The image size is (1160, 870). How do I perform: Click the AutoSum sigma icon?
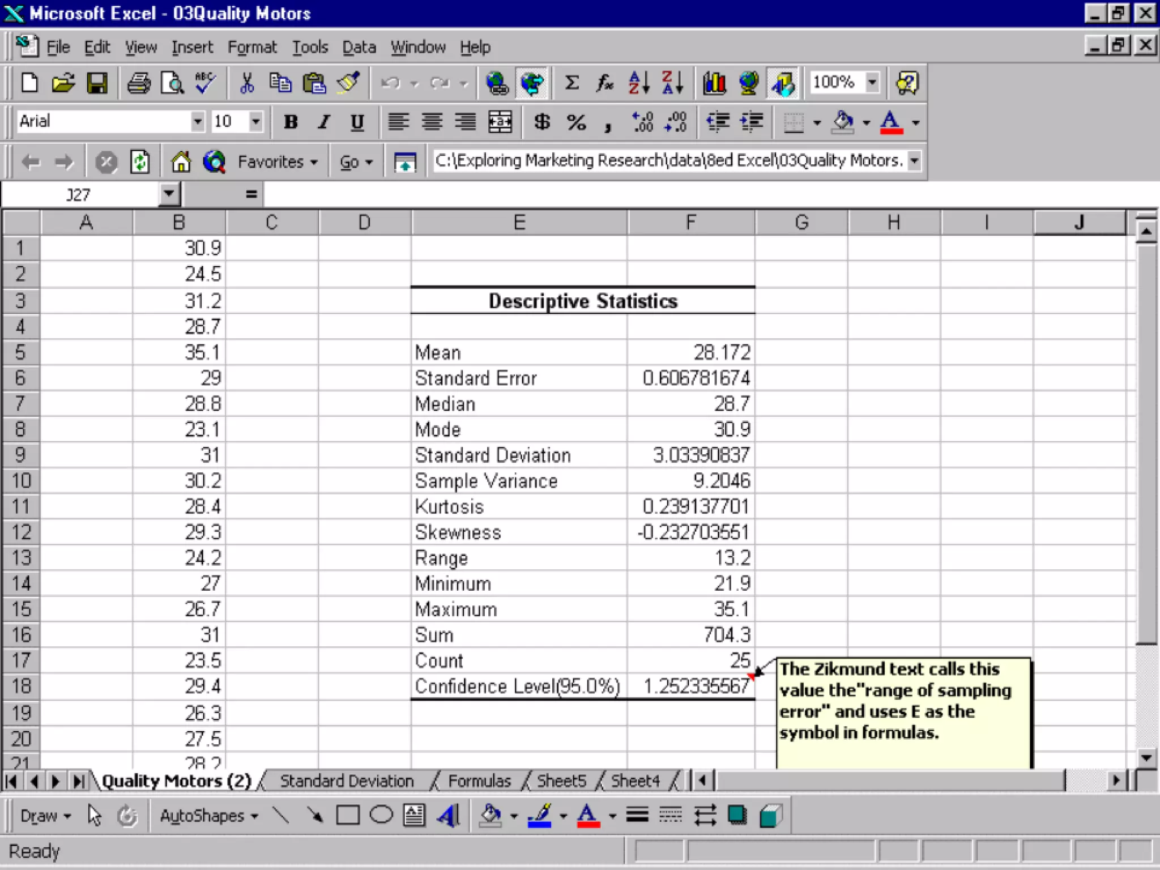[x=572, y=83]
